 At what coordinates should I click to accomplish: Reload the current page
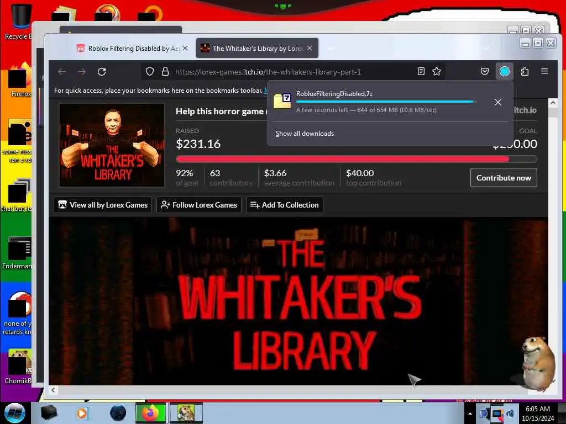tap(102, 72)
